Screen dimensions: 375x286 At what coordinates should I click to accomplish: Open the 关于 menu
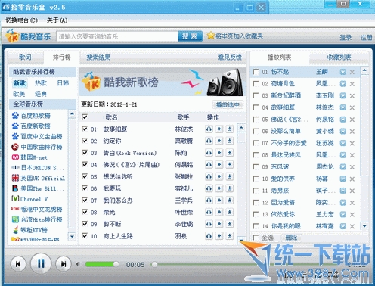[57, 20]
